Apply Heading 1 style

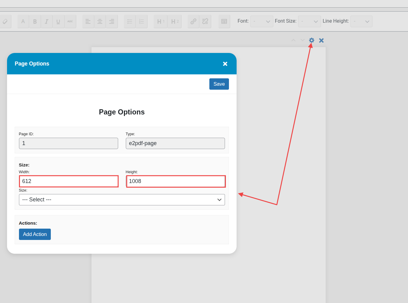click(x=160, y=21)
